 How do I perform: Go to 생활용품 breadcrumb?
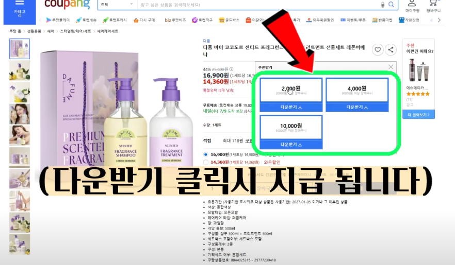(34, 31)
